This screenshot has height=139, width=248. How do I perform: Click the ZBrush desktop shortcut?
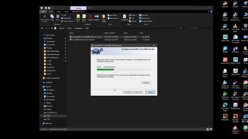click(x=235, y=72)
